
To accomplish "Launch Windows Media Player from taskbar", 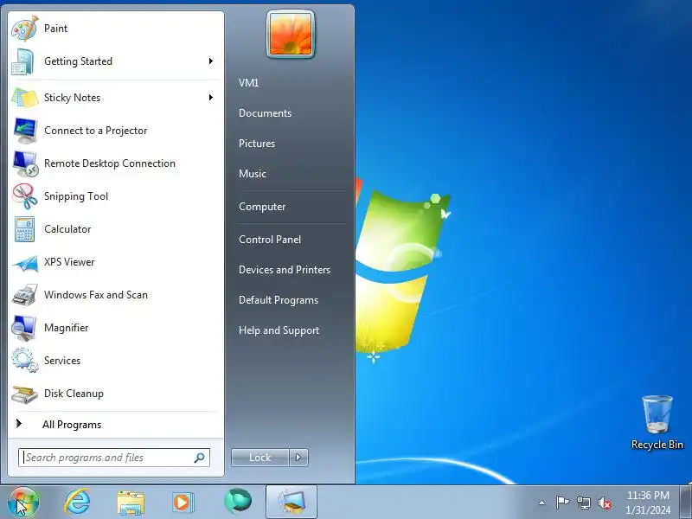I will pos(183,503).
